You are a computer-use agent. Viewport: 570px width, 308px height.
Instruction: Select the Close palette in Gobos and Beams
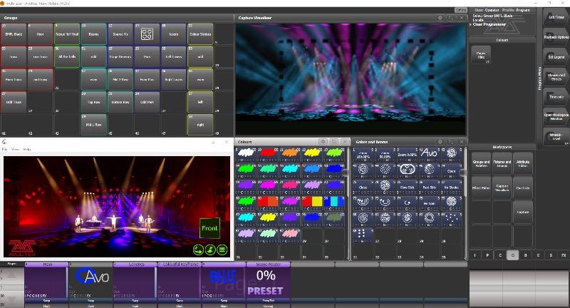coord(363,187)
